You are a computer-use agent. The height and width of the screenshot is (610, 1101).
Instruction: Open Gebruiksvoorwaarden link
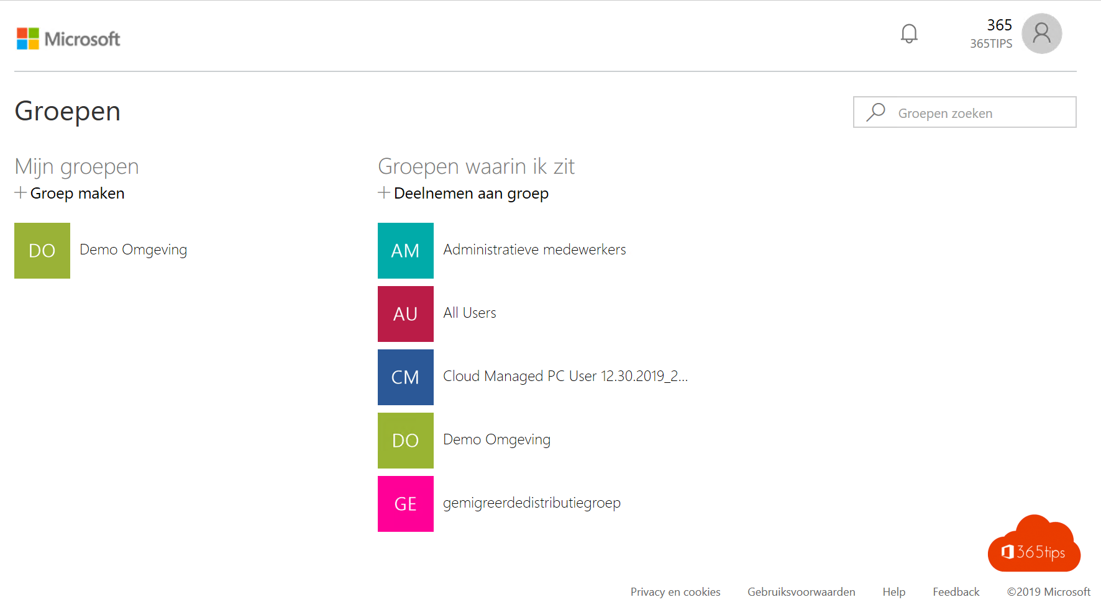(802, 592)
